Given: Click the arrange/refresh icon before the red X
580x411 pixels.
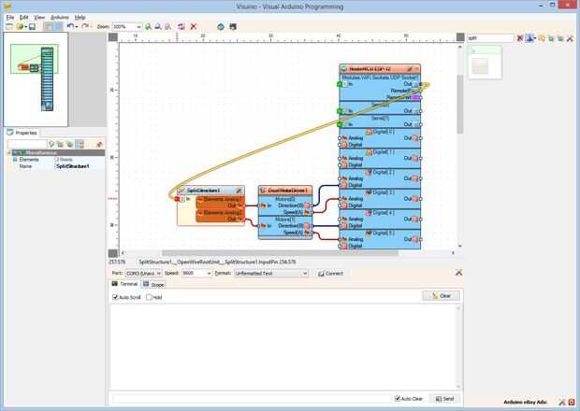Looking at the screenshot, I should [x=181, y=26].
